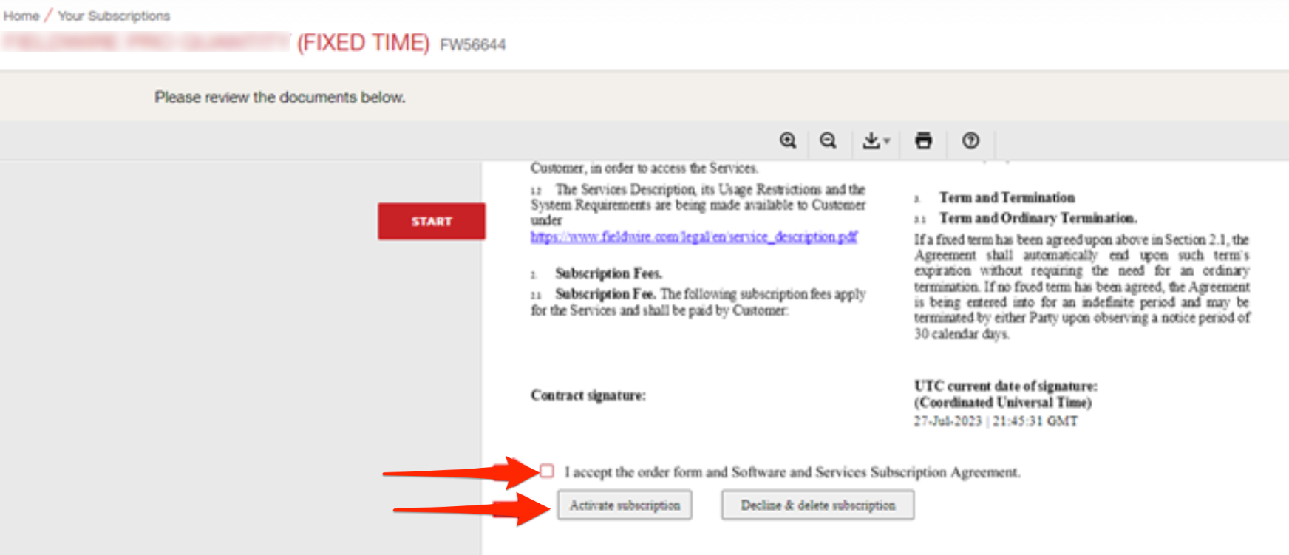Click the '(Coordinated Universal Time)' text
1289x555 pixels.
pos(1003,403)
